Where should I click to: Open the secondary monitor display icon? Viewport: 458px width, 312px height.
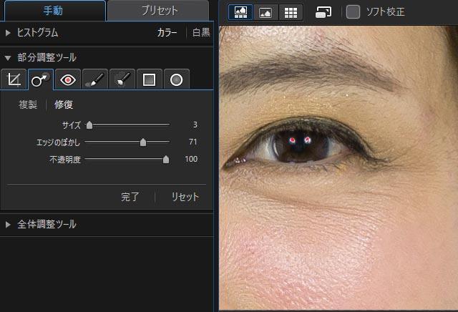pos(323,12)
